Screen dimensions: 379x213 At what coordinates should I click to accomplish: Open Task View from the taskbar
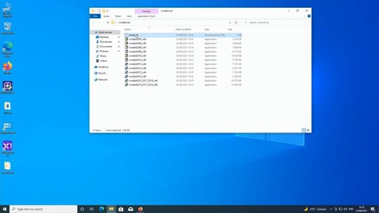pyautogui.click(x=92, y=209)
